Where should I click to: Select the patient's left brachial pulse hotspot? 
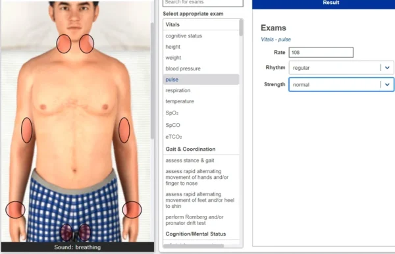tap(124, 130)
